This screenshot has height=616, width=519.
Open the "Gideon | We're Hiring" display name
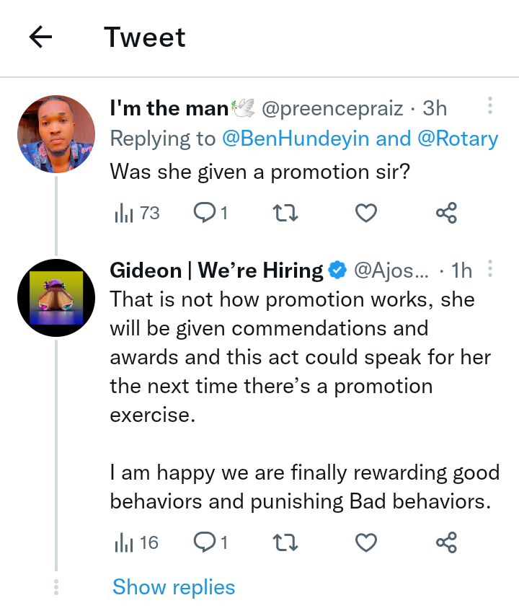[x=216, y=270]
